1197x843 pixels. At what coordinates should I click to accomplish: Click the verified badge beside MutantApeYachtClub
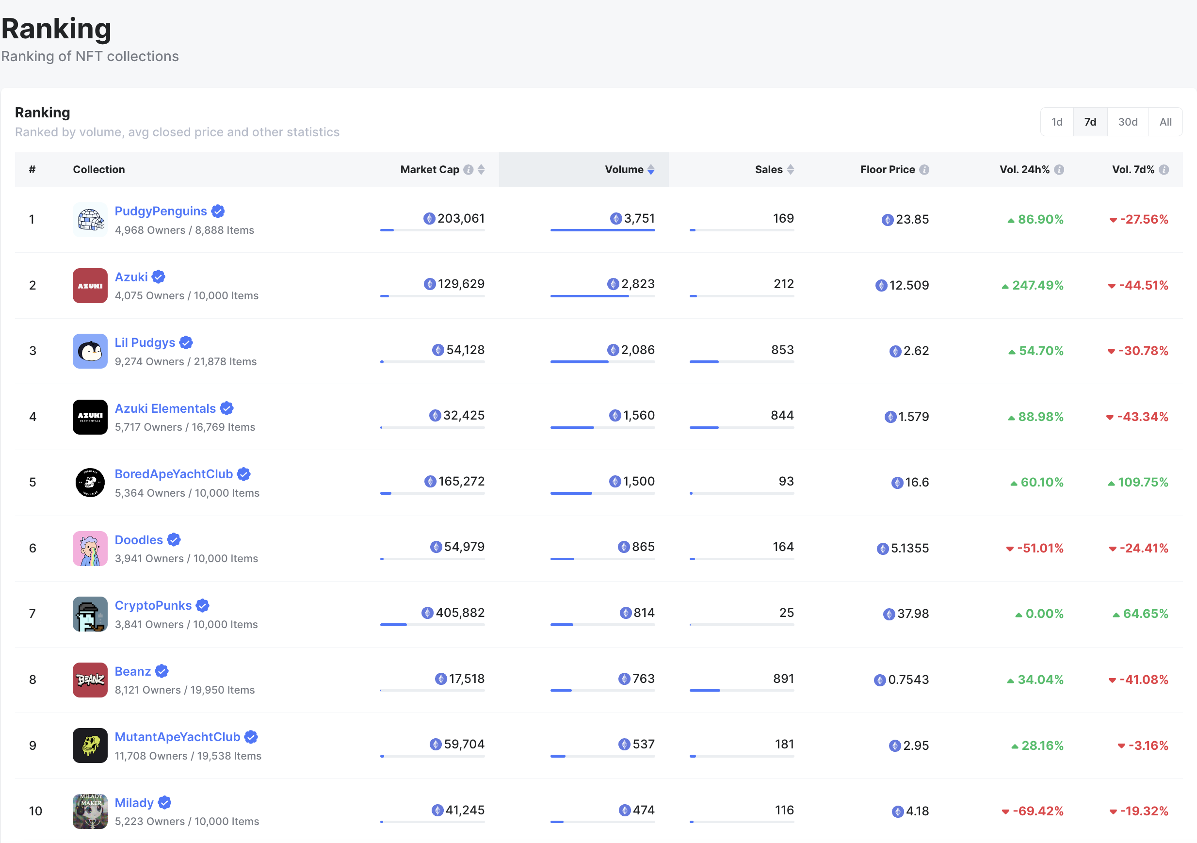251,737
